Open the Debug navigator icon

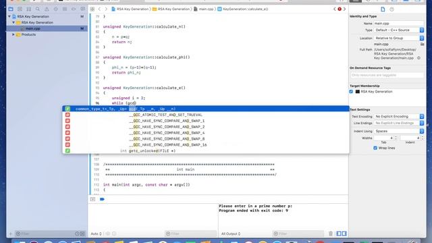tap(65, 9)
